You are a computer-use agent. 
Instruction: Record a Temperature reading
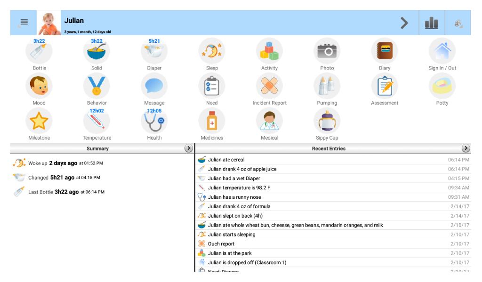[96, 121]
